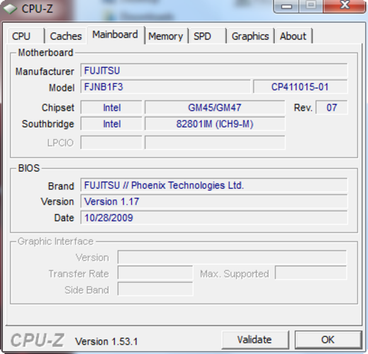Click the Manufacturer label
The width and height of the screenshot is (368, 354).
point(44,71)
